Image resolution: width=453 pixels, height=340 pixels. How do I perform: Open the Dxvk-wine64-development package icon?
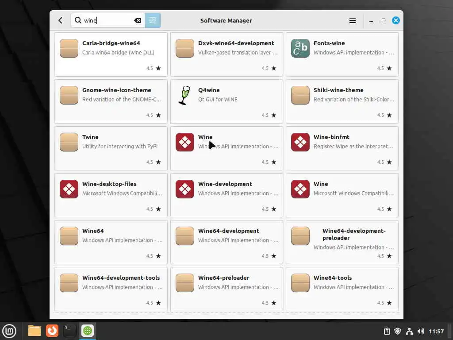point(185,48)
